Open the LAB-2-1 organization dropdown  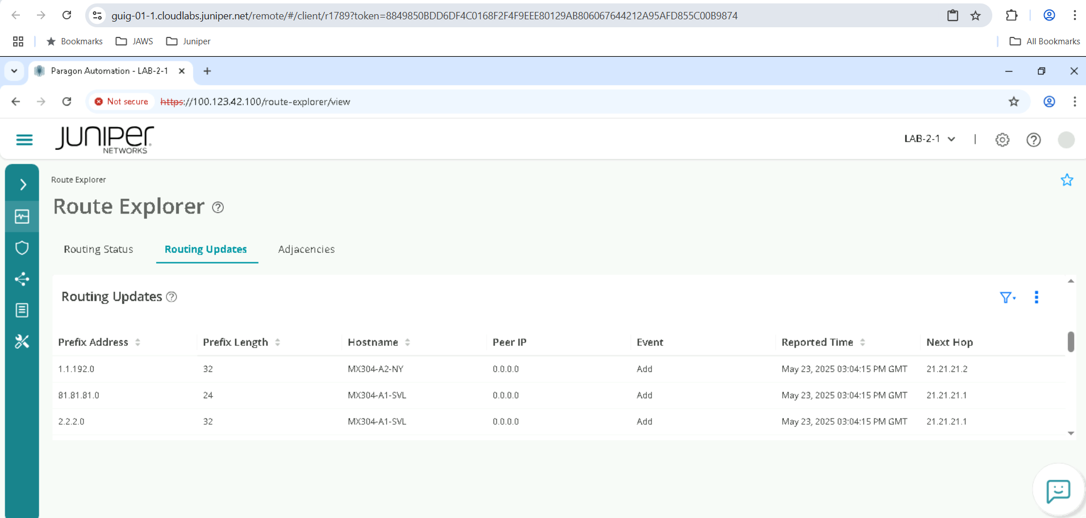930,139
